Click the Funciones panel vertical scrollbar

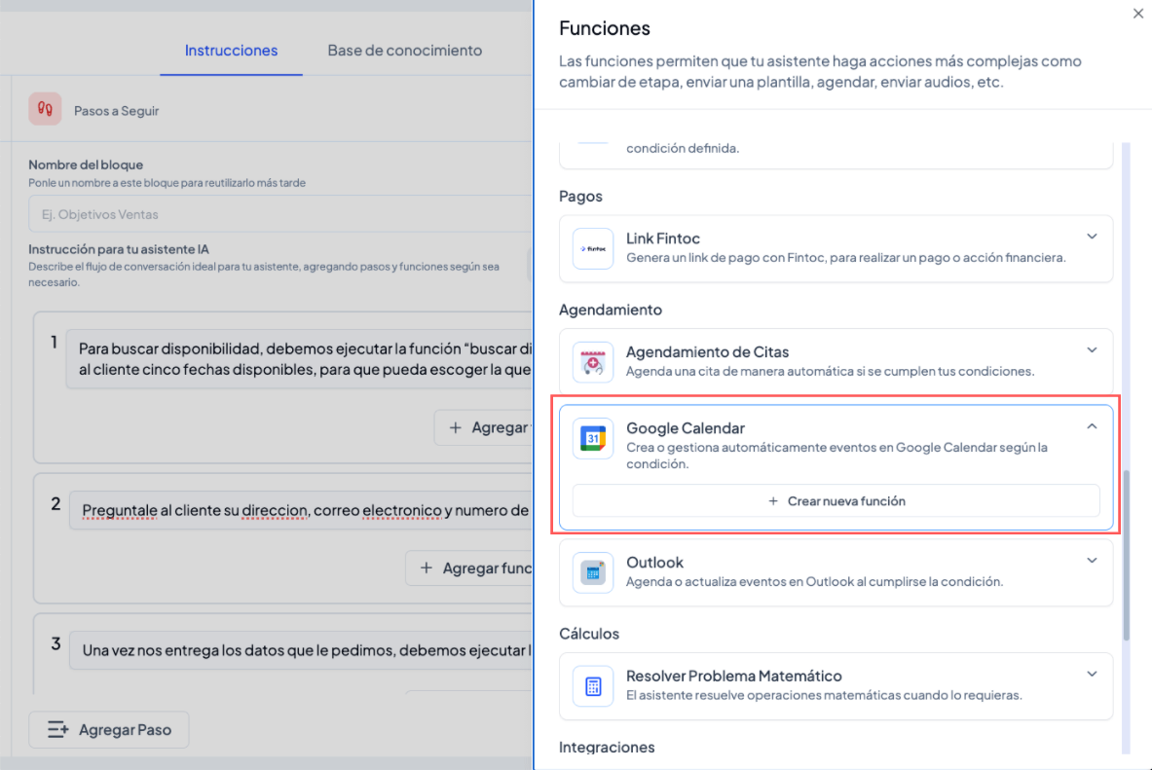click(x=1127, y=555)
